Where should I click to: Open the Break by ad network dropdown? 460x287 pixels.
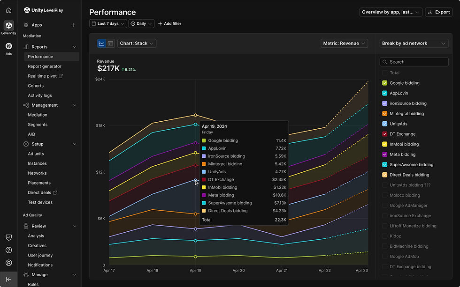tap(414, 43)
